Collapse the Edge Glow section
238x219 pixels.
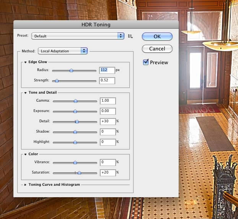click(25, 62)
